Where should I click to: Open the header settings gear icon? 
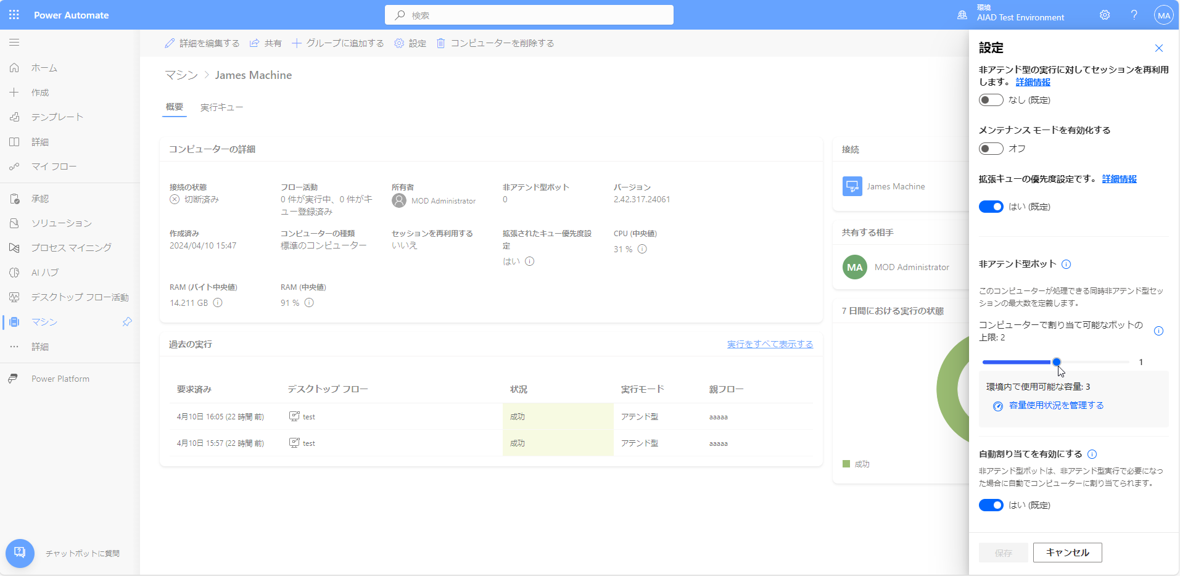pyautogui.click(x=1105, y=15)
